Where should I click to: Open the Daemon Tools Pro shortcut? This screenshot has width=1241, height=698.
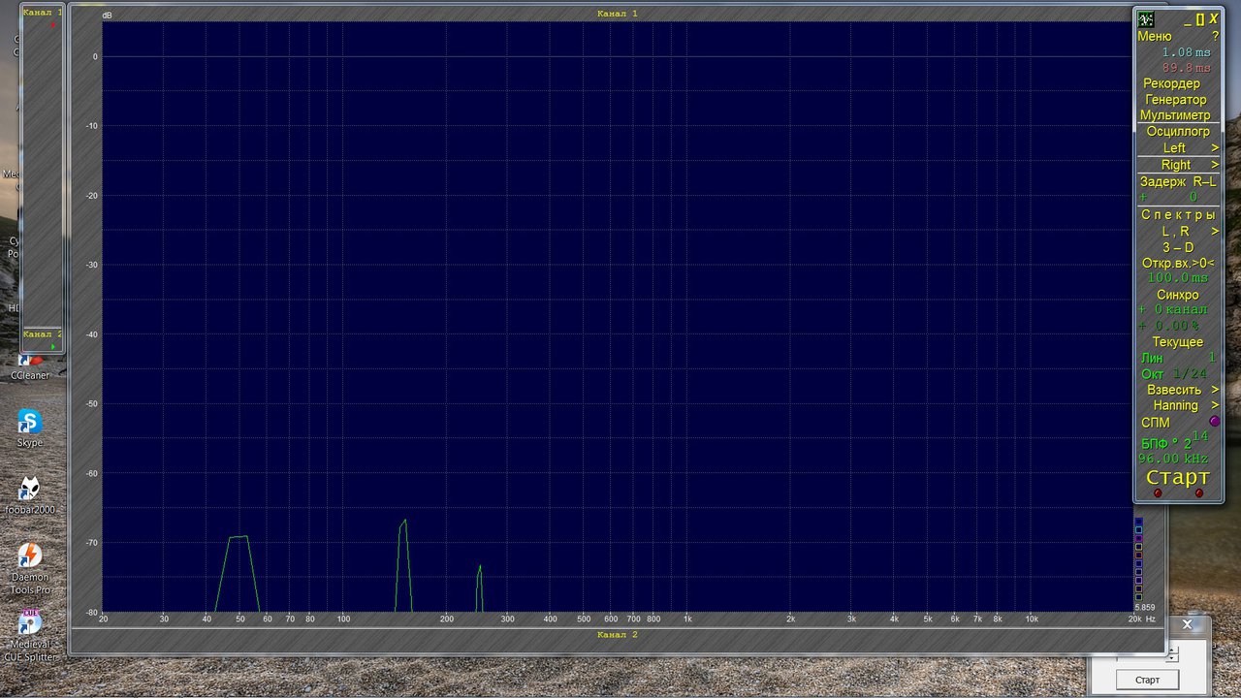(30, 568)
